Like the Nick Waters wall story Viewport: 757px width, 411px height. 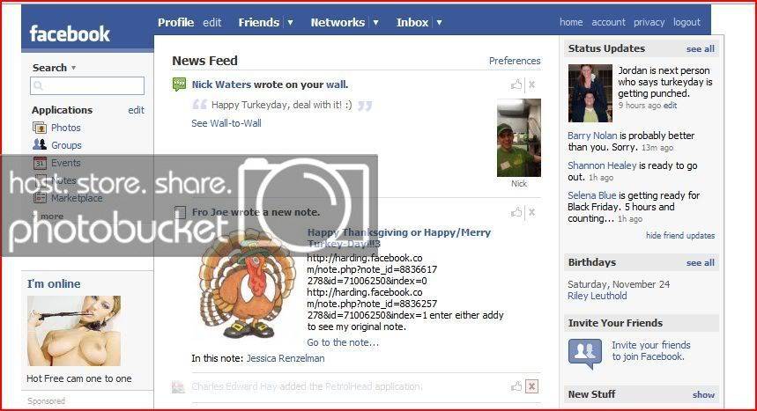(x=516, y=84)
